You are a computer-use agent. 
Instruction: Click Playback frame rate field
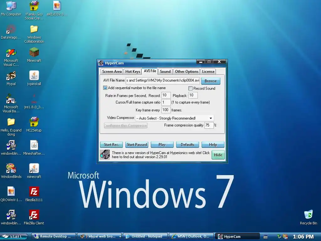(193, 95)
